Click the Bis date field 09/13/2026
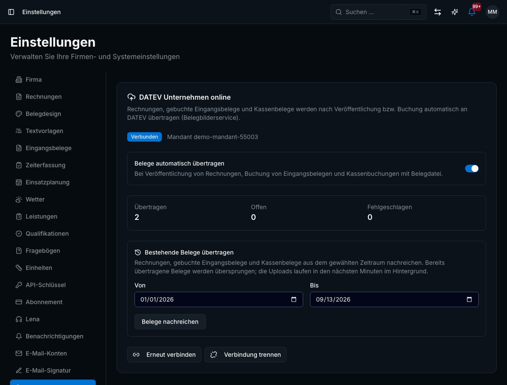The image size is (507, 385). [x=394, y=299]
